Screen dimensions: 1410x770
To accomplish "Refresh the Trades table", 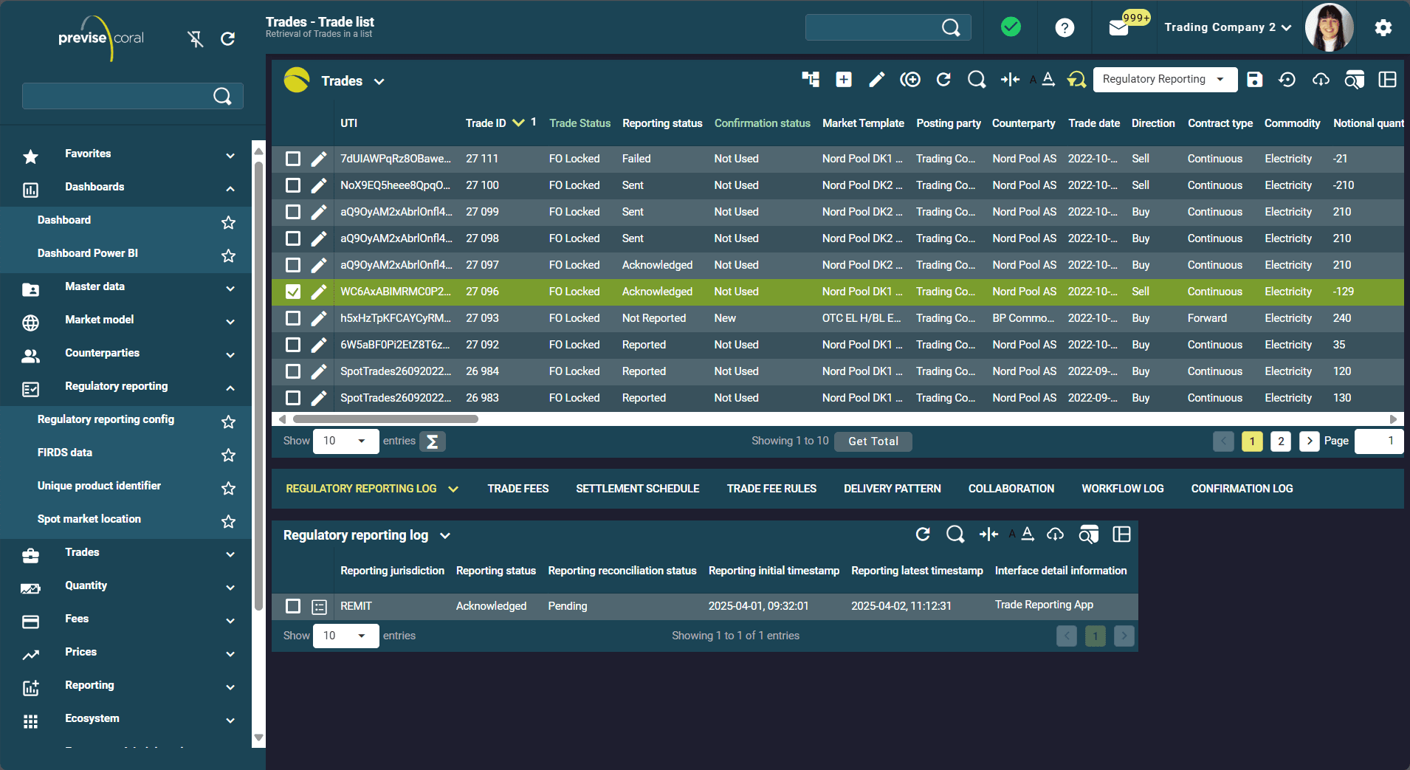I will 944,80.
